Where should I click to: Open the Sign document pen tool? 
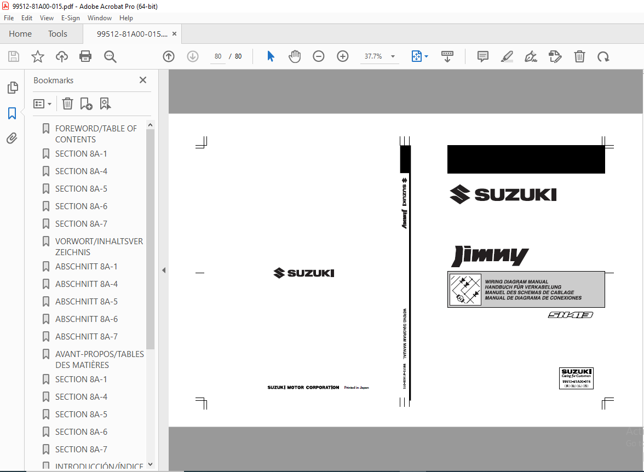tap(531, 56)
